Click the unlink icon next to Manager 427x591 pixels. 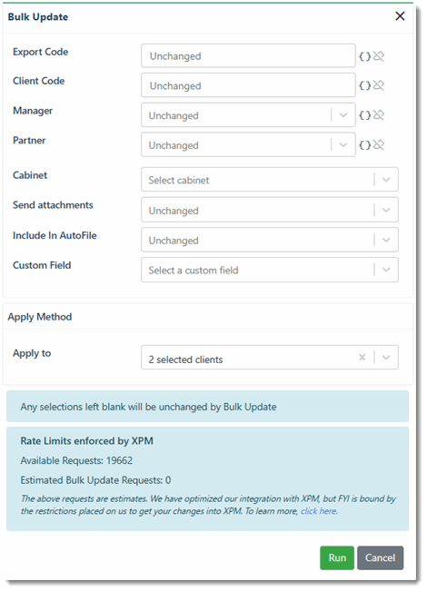tap(378, 115)
